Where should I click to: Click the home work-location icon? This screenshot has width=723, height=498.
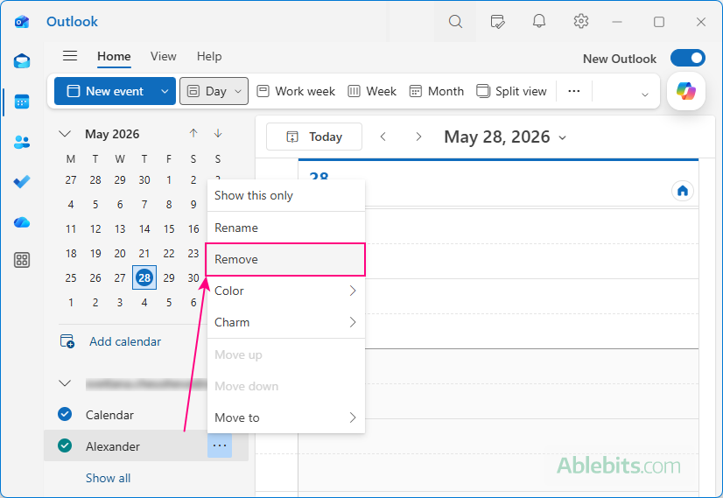[x=683, y=191]
